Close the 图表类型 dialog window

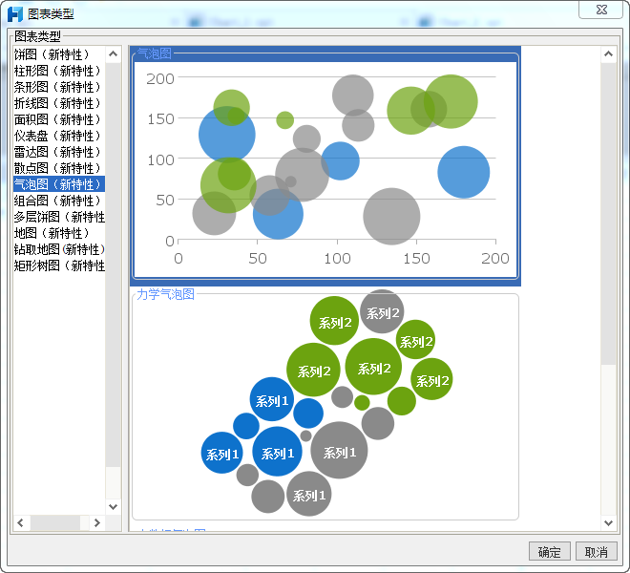(601, 10)
